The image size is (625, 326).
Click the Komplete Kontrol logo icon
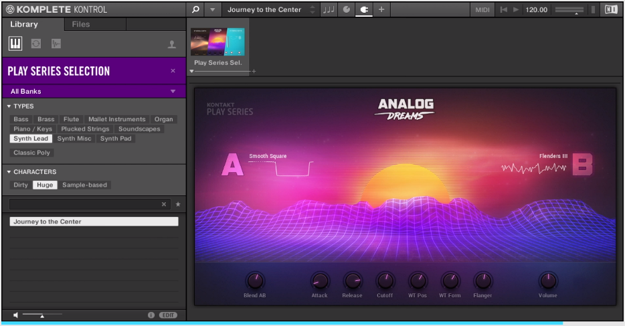click(10, 9)
